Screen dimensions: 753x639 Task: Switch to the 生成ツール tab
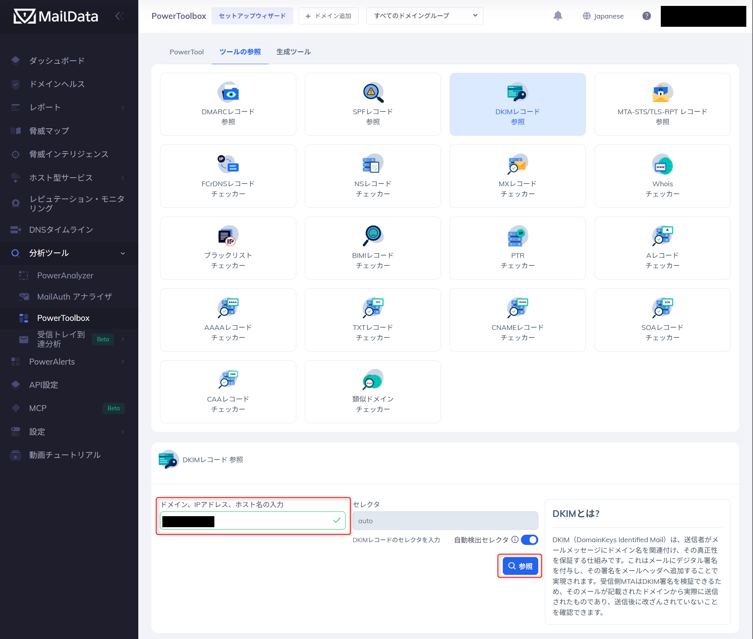(294, 52)
